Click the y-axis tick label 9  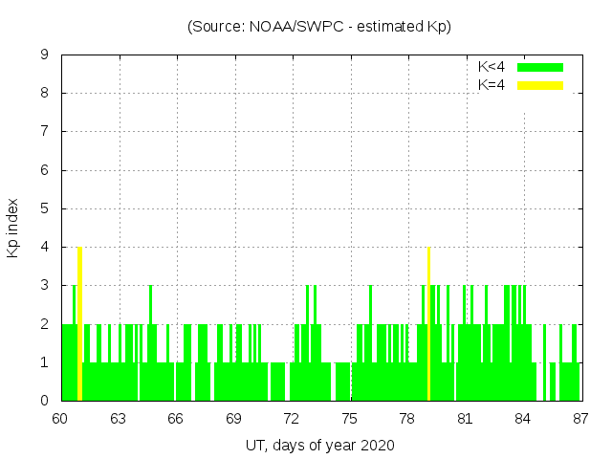click(x=45, y=55)
